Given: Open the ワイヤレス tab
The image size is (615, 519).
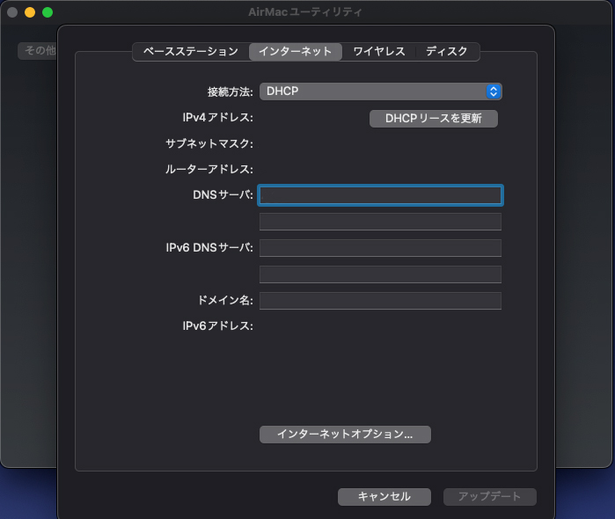Looking at the screenshot, I should (x=379, y=51).
